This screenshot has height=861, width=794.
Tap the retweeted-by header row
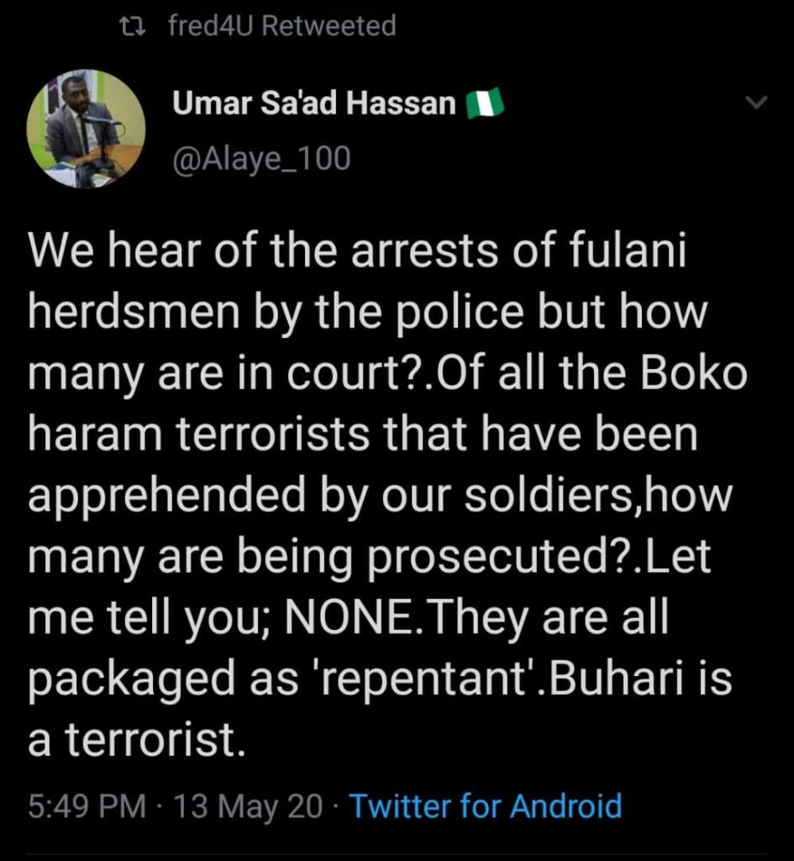click(260, 25)
